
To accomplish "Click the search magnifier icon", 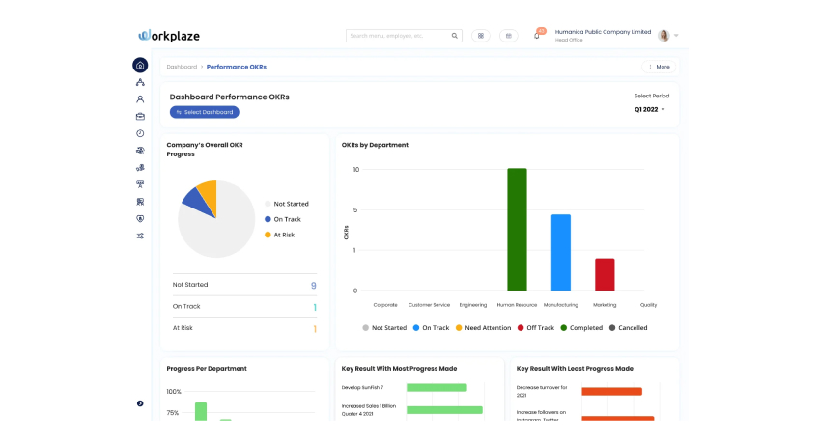I will click(x=455, y=36).
